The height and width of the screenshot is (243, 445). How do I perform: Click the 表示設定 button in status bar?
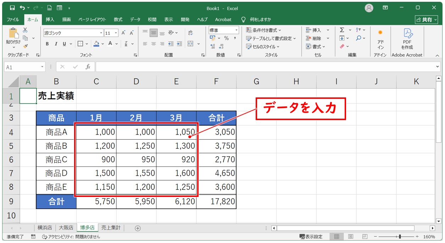tap(311, 237)
